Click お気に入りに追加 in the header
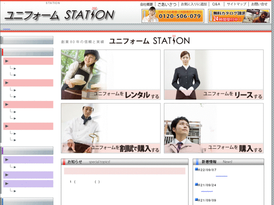The height and width of the screenshot is (205, 274). (194, 4)
